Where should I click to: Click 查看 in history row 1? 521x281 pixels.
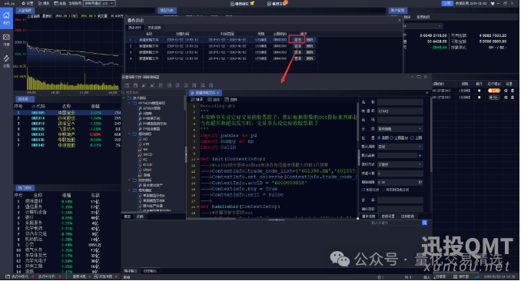point(297,40)
